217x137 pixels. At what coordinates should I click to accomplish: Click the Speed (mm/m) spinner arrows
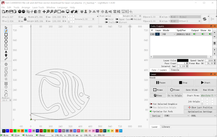click(214, 61)
